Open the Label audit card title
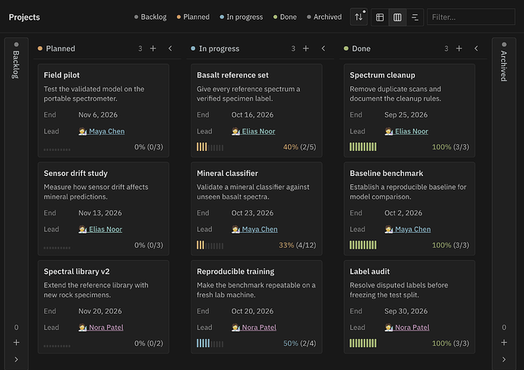This screenshot has width=524, height=370. click(x=370, y=271)
